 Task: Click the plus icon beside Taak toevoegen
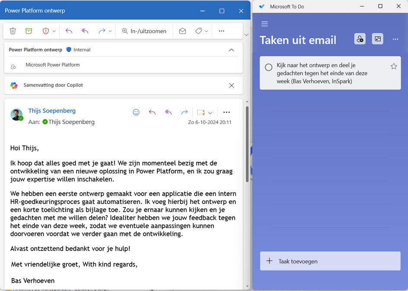(x=269, y=261)
